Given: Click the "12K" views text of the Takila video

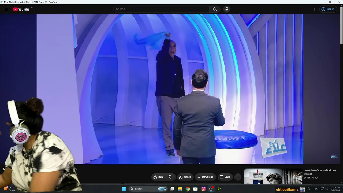Looking at the screenshot, I should pos(308,177).
